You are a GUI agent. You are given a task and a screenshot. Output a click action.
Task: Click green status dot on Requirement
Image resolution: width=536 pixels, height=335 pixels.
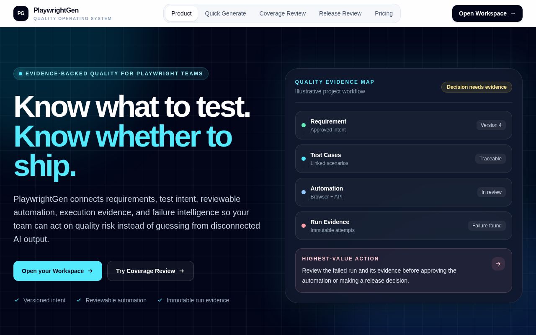[x=304, y=125]
